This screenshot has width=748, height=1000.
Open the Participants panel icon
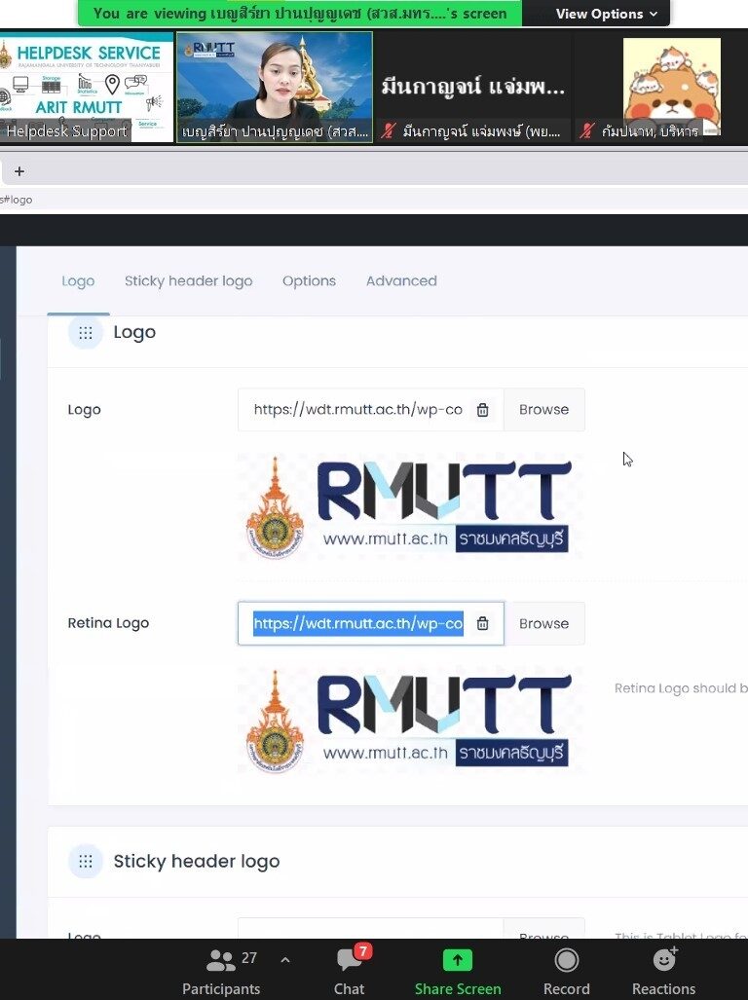tap(221, 960)
